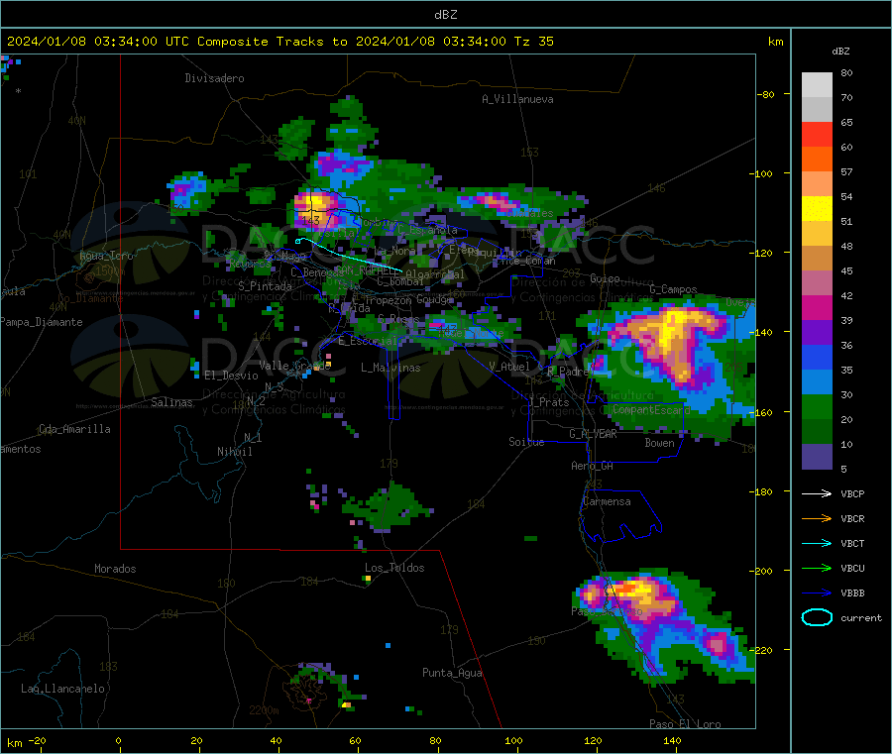
Task: Click the 'Valle_Grande' map label
Action: (294, 365)
